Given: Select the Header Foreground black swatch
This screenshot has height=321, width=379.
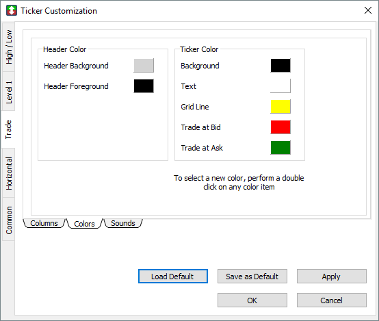Looking at the screenshot, I should [144, 86].
